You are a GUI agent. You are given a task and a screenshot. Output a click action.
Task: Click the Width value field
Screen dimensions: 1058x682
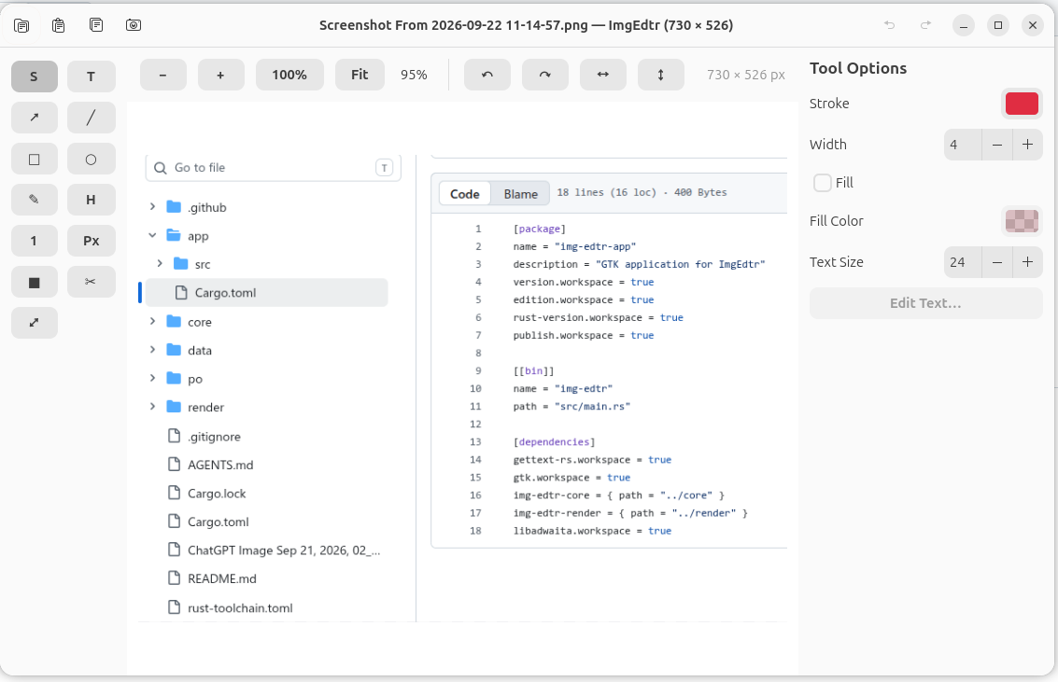pos(963,145)
